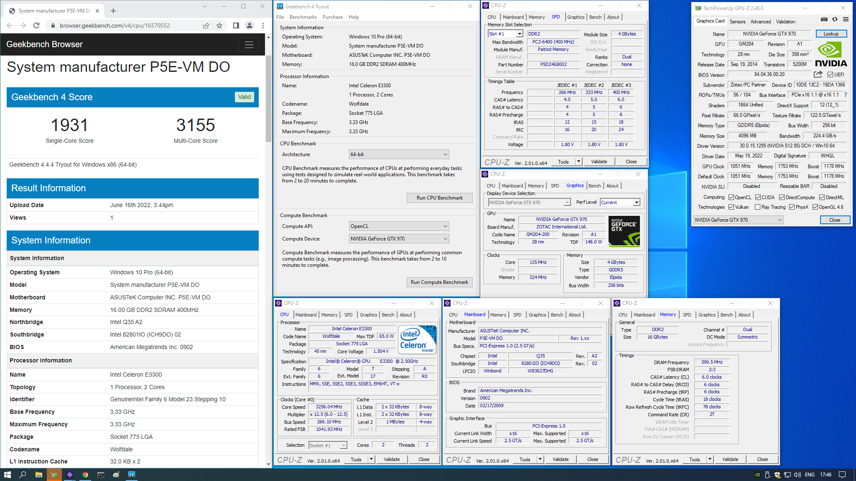Open Chrome three-dot menu
The height and width of the screenshot is (481, 856).
[263, 25]
